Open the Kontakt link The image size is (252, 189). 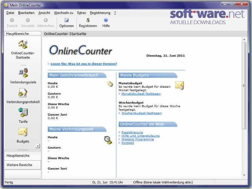point(128,143)
